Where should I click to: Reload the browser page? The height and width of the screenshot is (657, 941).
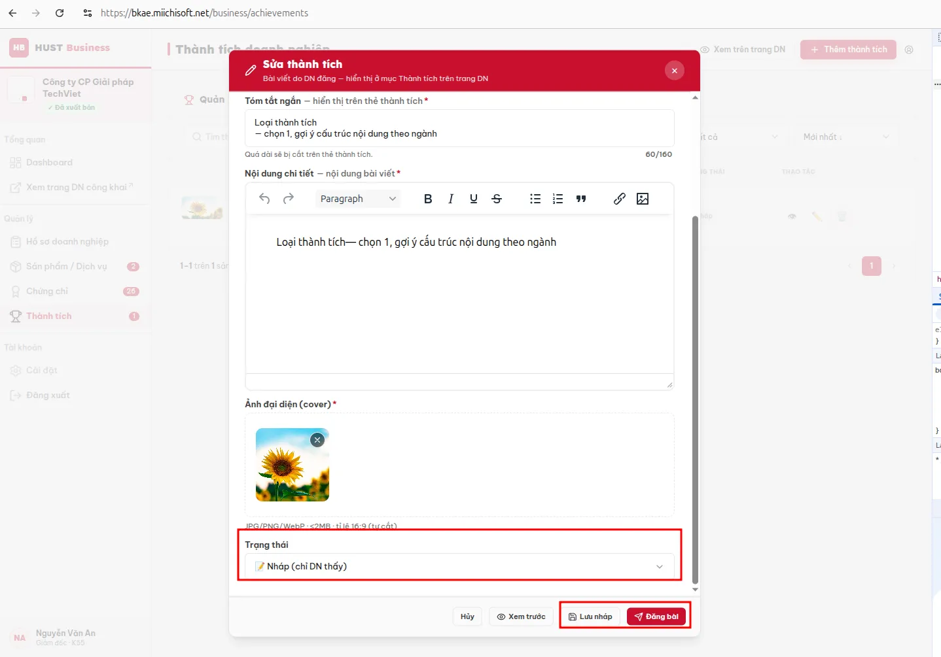tap(60, 13)
